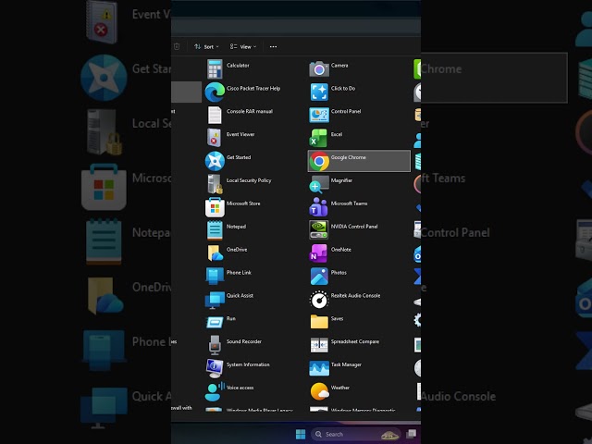Click the Task Manager icon
This screenshot has height=444, width=592.
(319, 368)
